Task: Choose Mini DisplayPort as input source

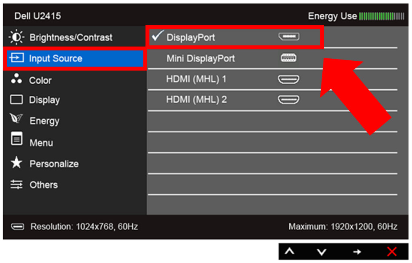Action: (x=272, y=58)
